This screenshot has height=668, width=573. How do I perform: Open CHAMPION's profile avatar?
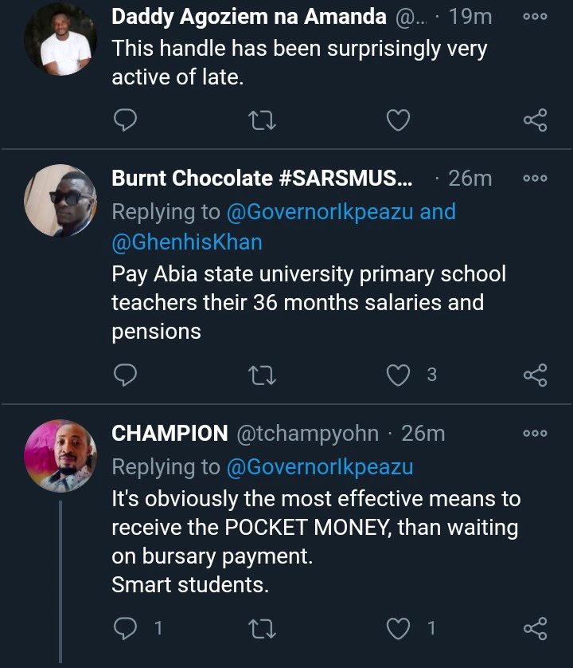point(61,457)
